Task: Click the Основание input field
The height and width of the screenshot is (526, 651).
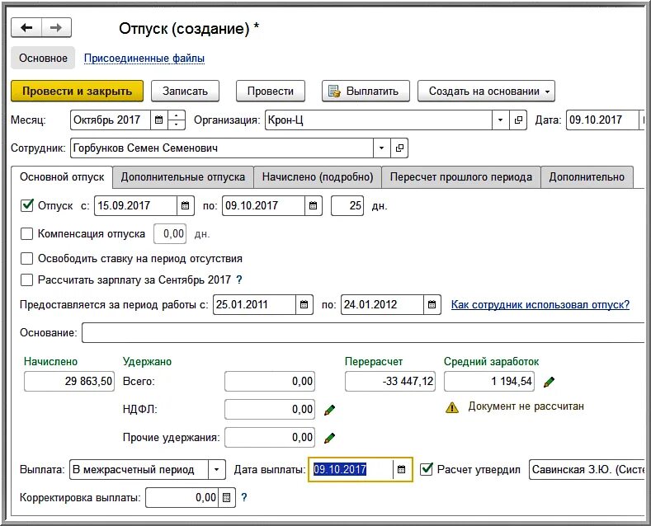Action: 363,333
